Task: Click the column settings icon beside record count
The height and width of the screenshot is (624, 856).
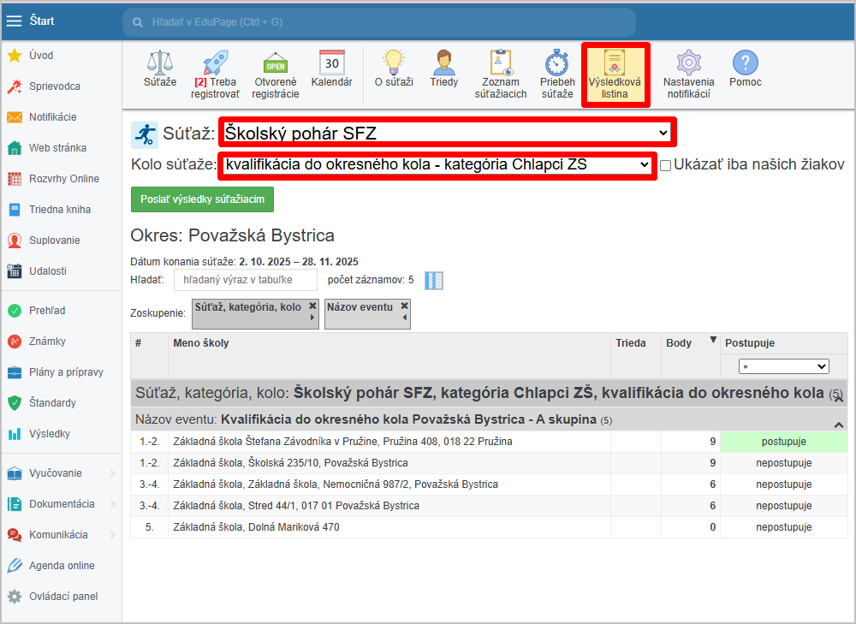Action: (x=434, y=281)
